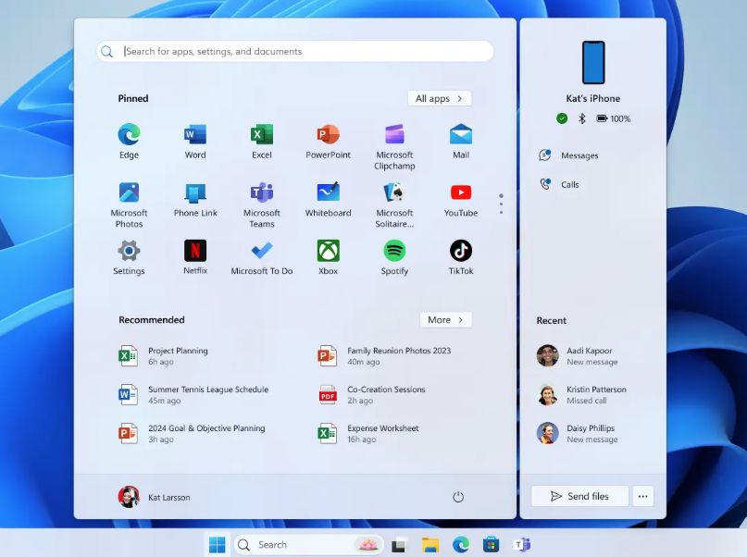The width and height of the screenshot is (747, 557).
Task: Launch TikTok
Action: (x=461, y=257)
